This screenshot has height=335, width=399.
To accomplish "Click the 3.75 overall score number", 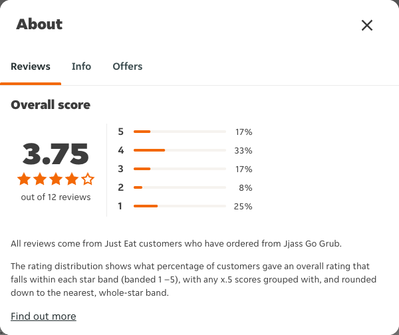I will 55,154.
